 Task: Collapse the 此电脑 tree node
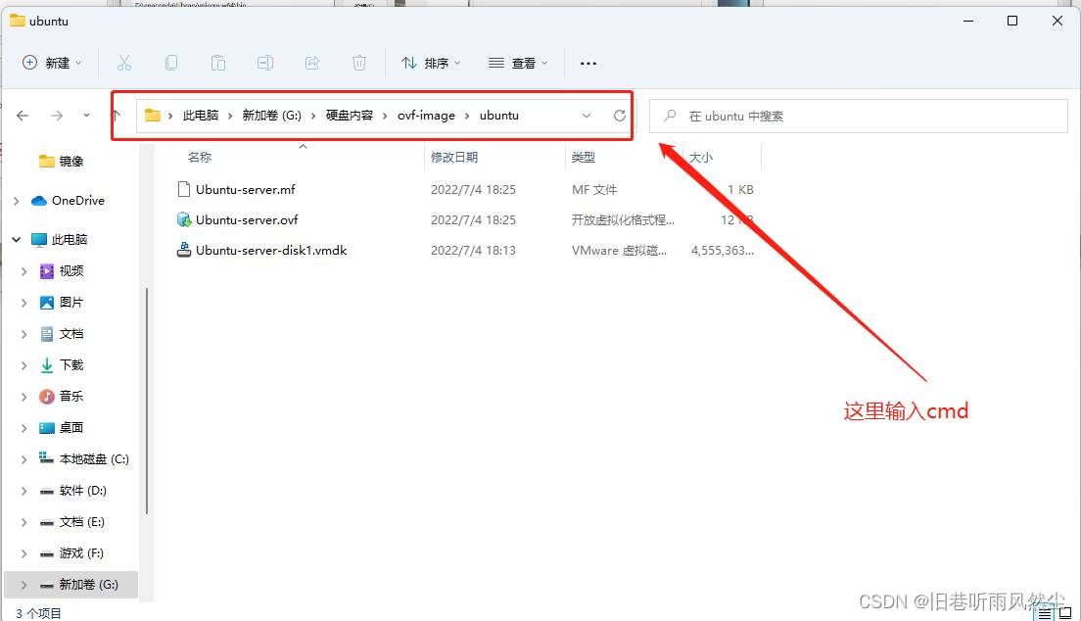[x=17, y=240]
